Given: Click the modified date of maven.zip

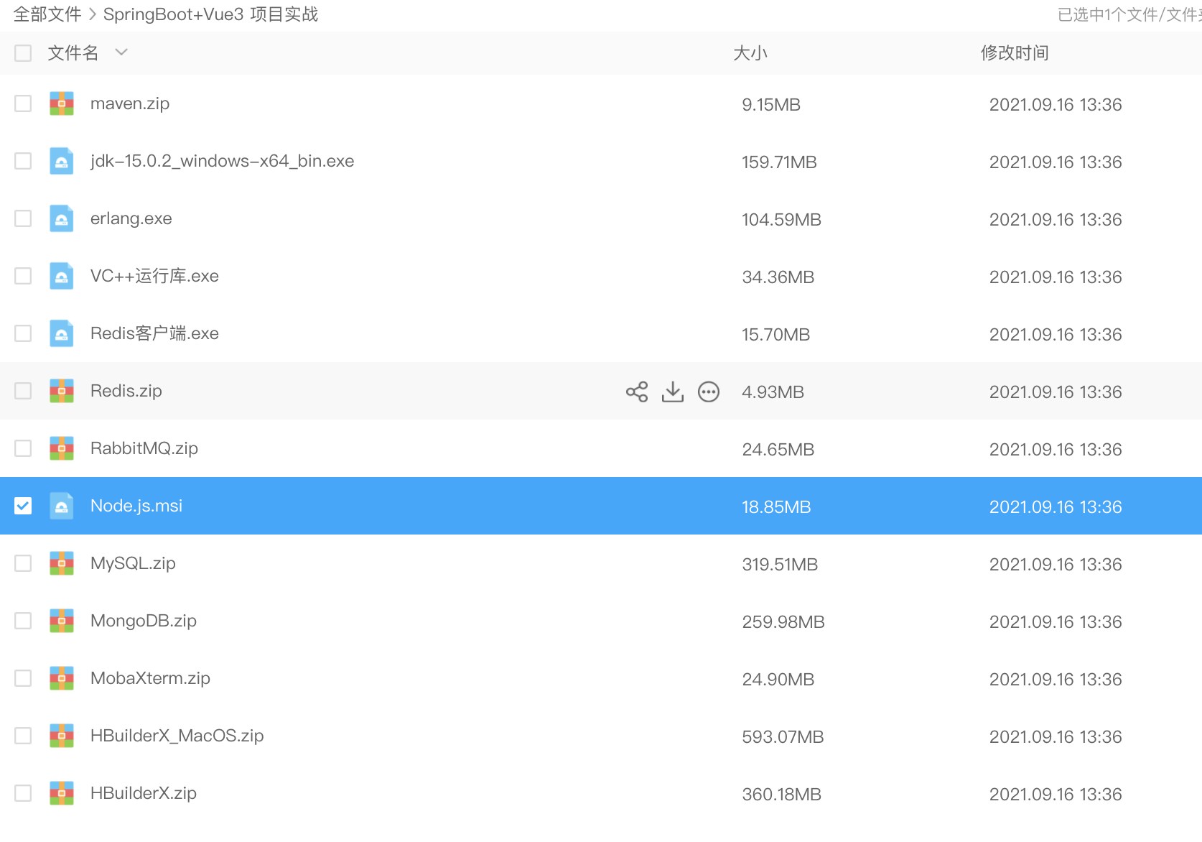Looking at the screenshot, I should point(1056,105).
